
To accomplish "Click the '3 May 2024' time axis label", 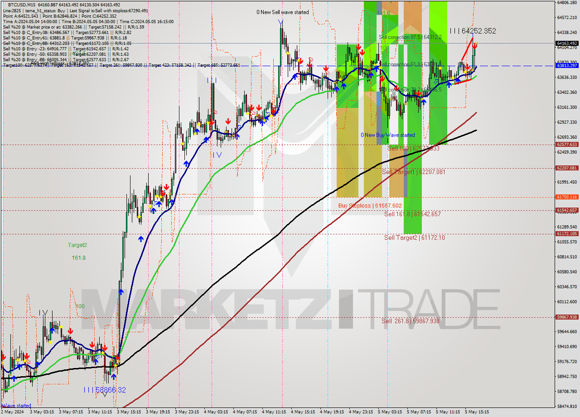I will point(12,412).
